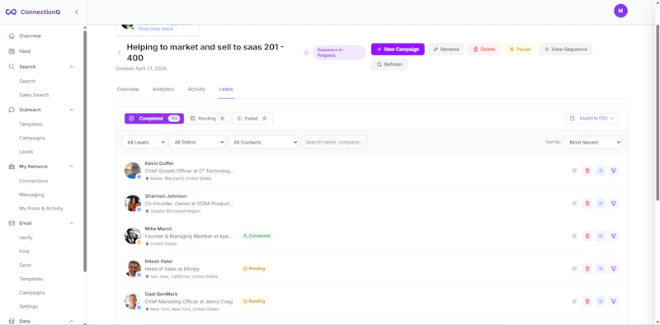Collapse the Outreach section in the sidebar
The width and height of the screenshot is (660, 325).
[x=72, y=110]
